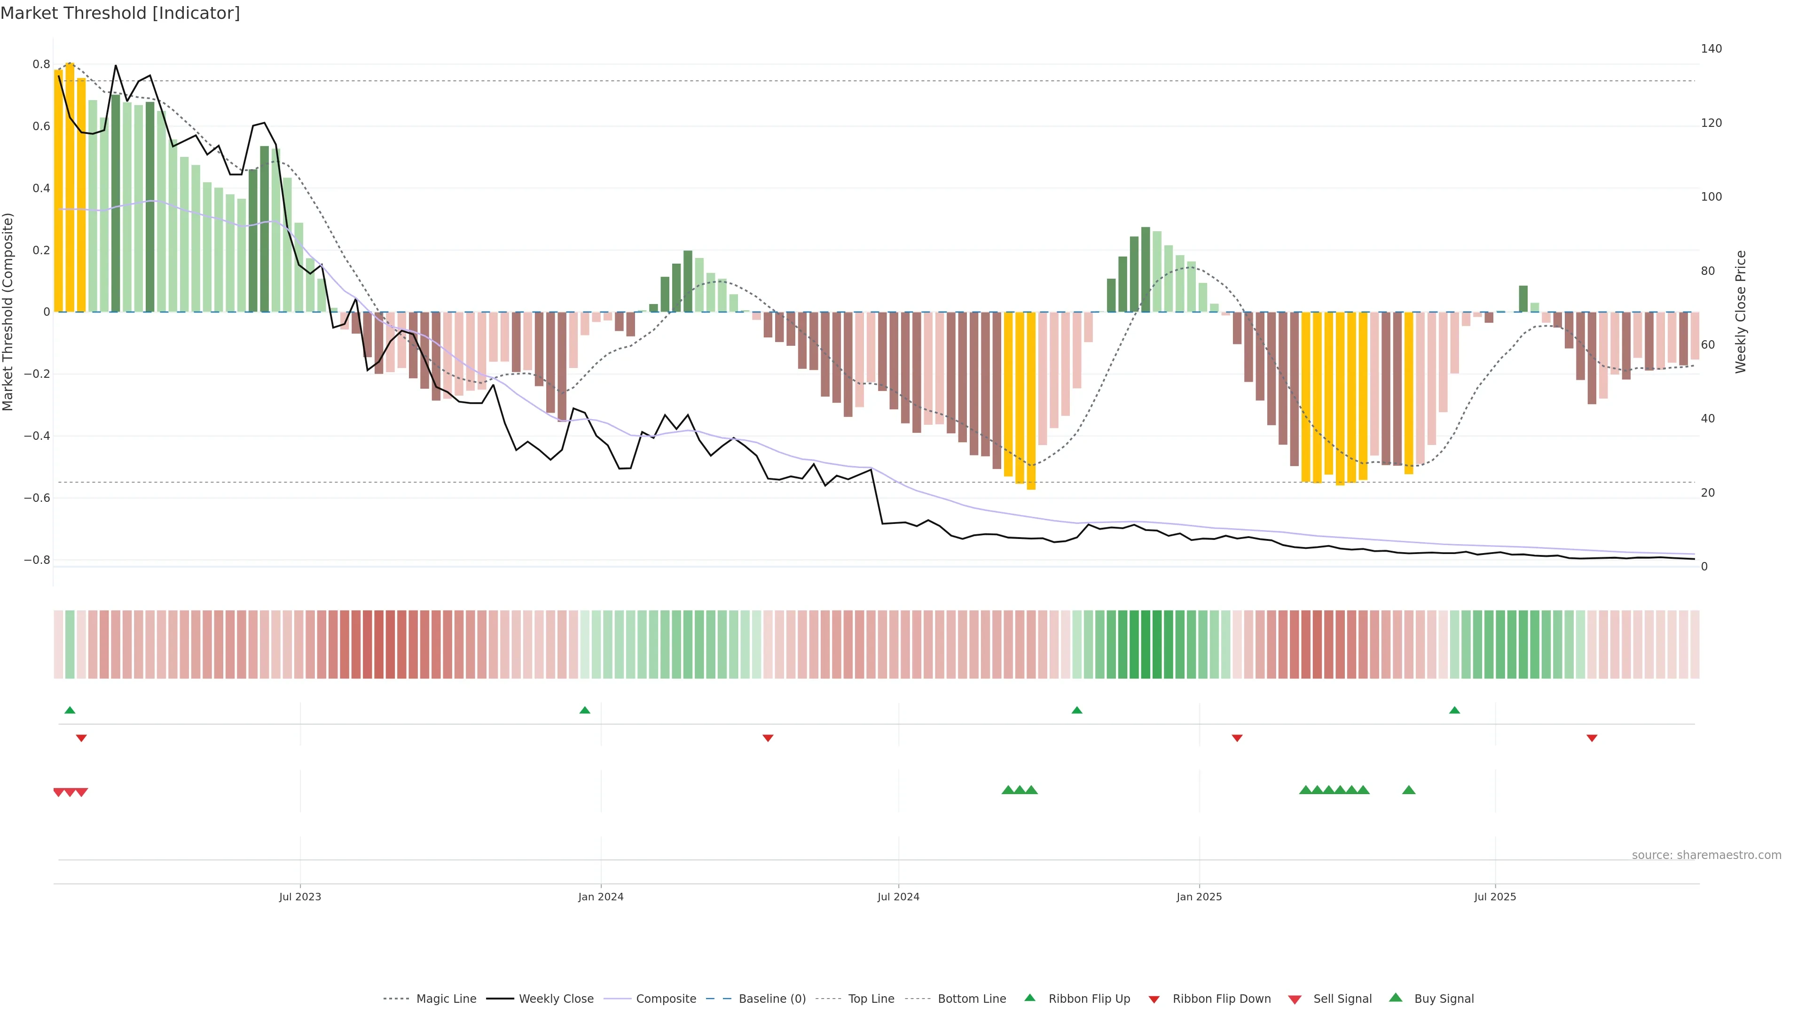Click the Market Threshold [Indicator] chart title
This screenshot has width=1805, height=1015.
120,13
